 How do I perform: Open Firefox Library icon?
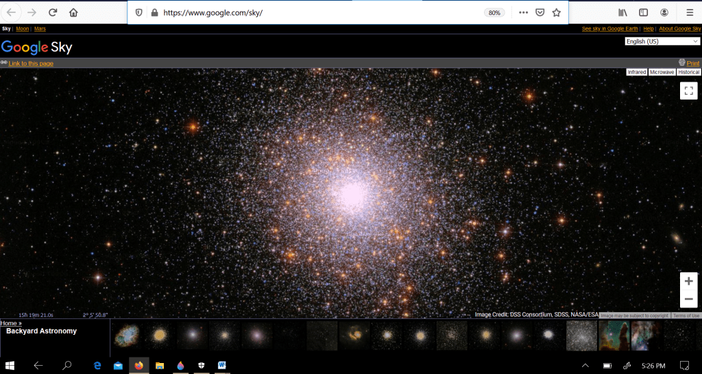pyautogui.click(x=622, y=12)
